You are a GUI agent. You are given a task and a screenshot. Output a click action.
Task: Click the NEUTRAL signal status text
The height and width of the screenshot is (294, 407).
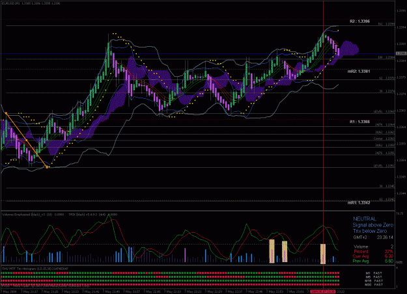click(x=365, y=219)
